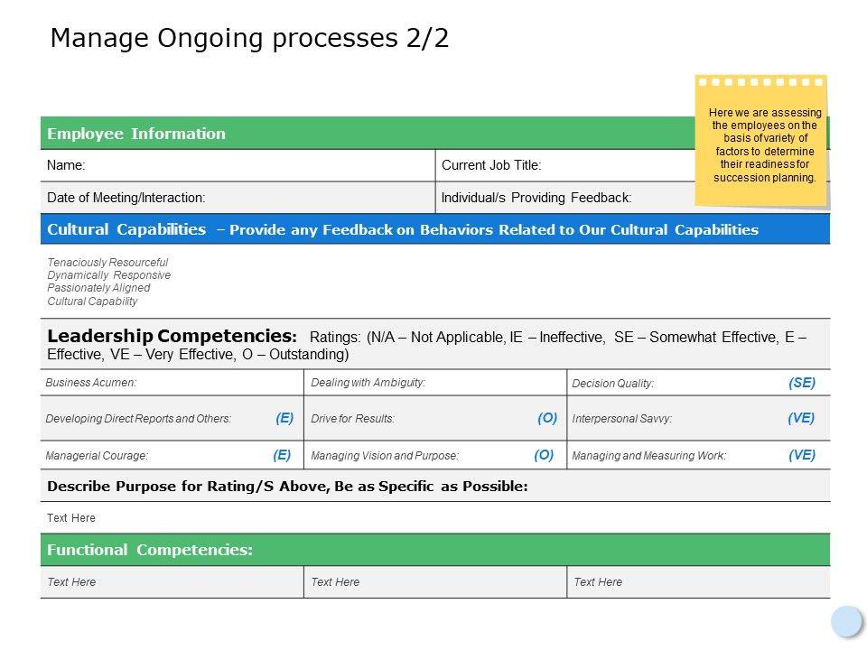Click the 'Name:' field cell
Screen dimensions: 867x650
pyautogui.click(x=238, y=165)
